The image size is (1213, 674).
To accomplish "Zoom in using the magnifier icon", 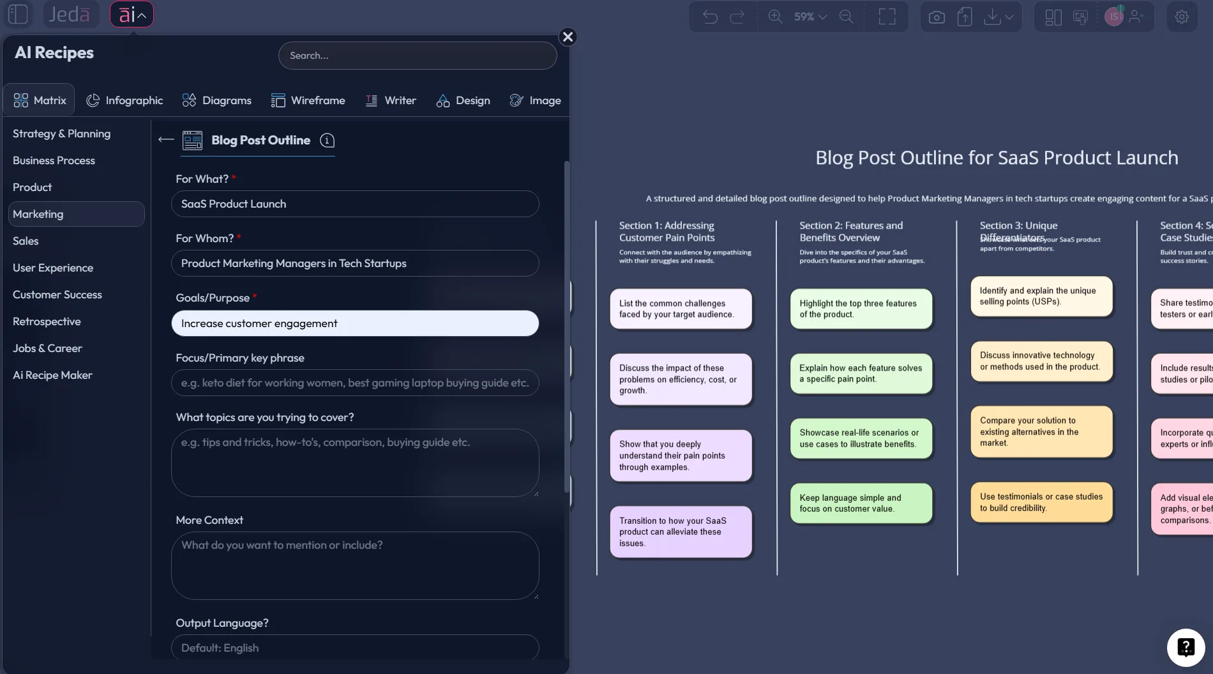I will tap(776, 17).
